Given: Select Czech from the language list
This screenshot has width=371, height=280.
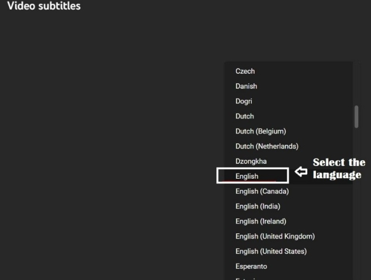Looking at the screenshot, I should tap(245, 71).
